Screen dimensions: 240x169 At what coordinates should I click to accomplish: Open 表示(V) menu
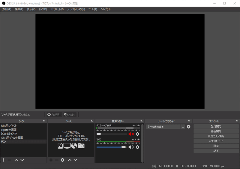[x=31, y=9]
